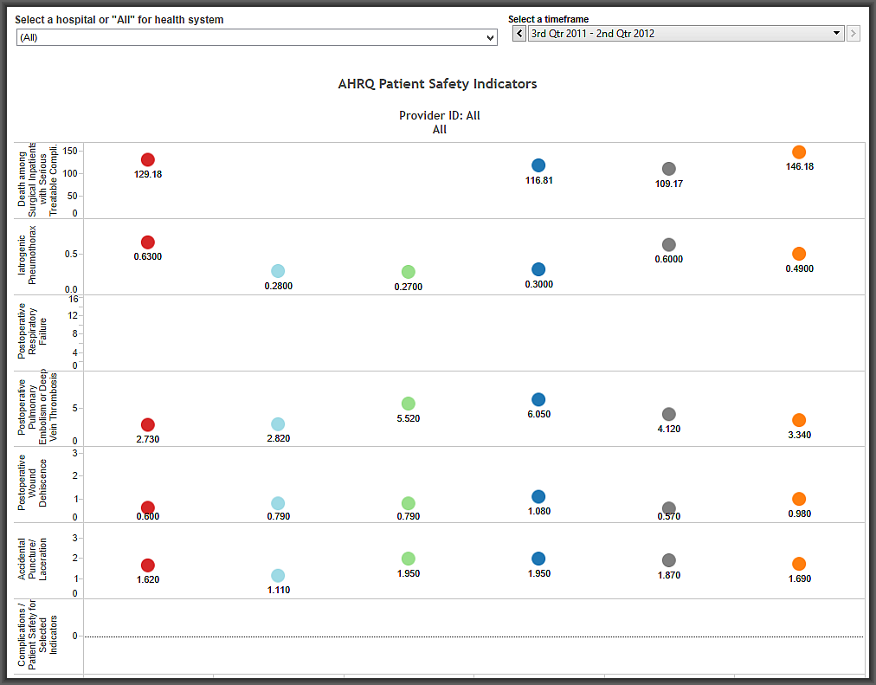Select orange dot valued 1.690
The width and height of the screenshot is (876, 685).
[799, 564]
